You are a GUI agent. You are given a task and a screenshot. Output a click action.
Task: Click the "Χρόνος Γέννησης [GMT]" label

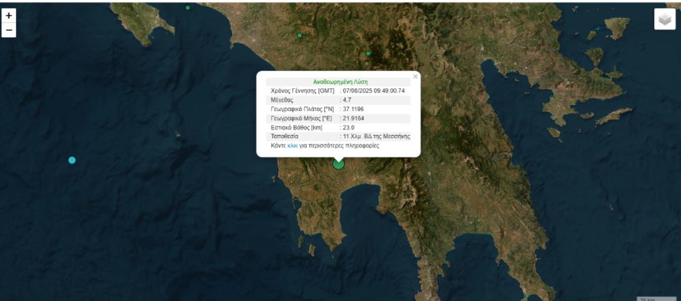click(303, 91)
